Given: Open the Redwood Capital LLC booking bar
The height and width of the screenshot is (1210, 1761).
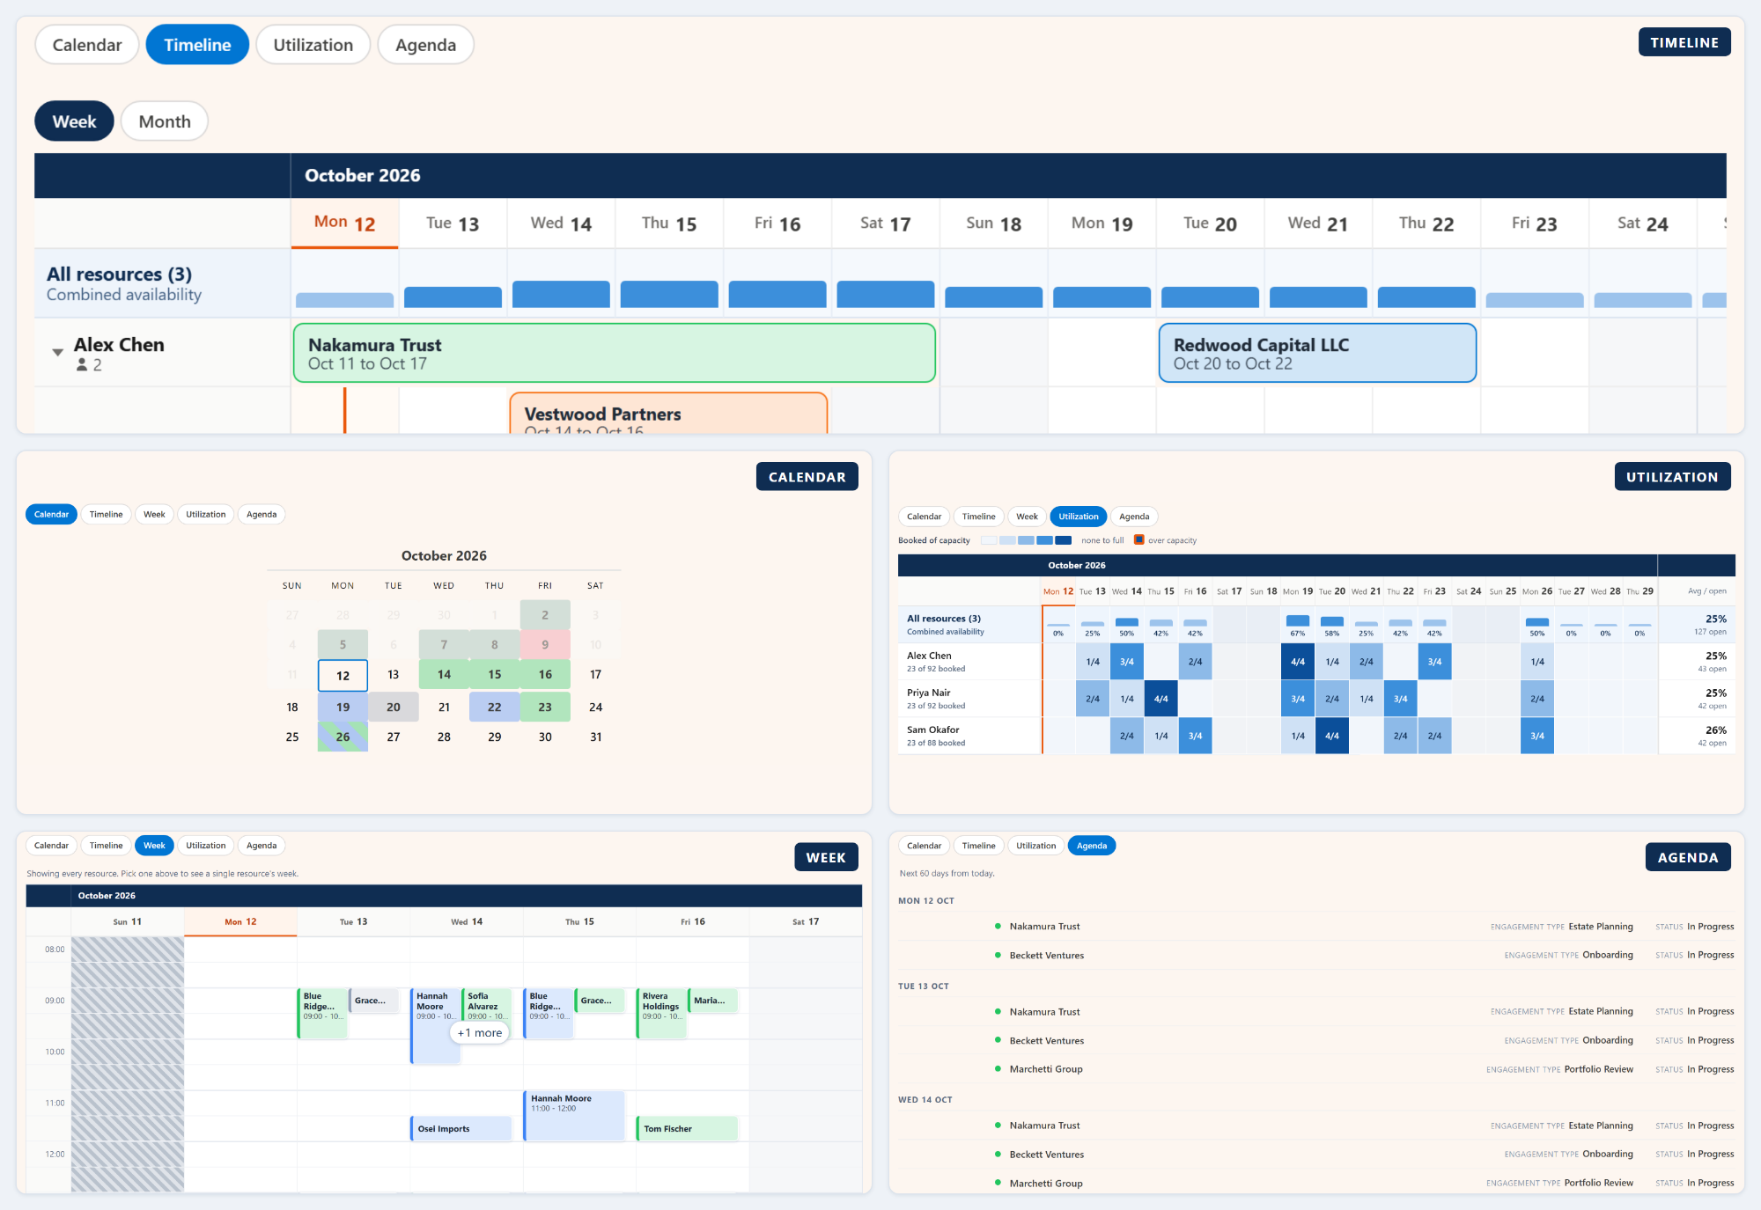Looking at the screenshot, I should [1317, 353].
